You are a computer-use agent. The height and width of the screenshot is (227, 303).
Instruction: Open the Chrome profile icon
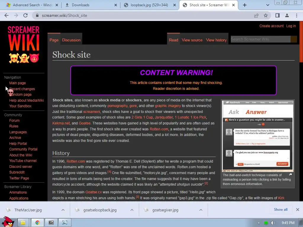coord(287,15)
